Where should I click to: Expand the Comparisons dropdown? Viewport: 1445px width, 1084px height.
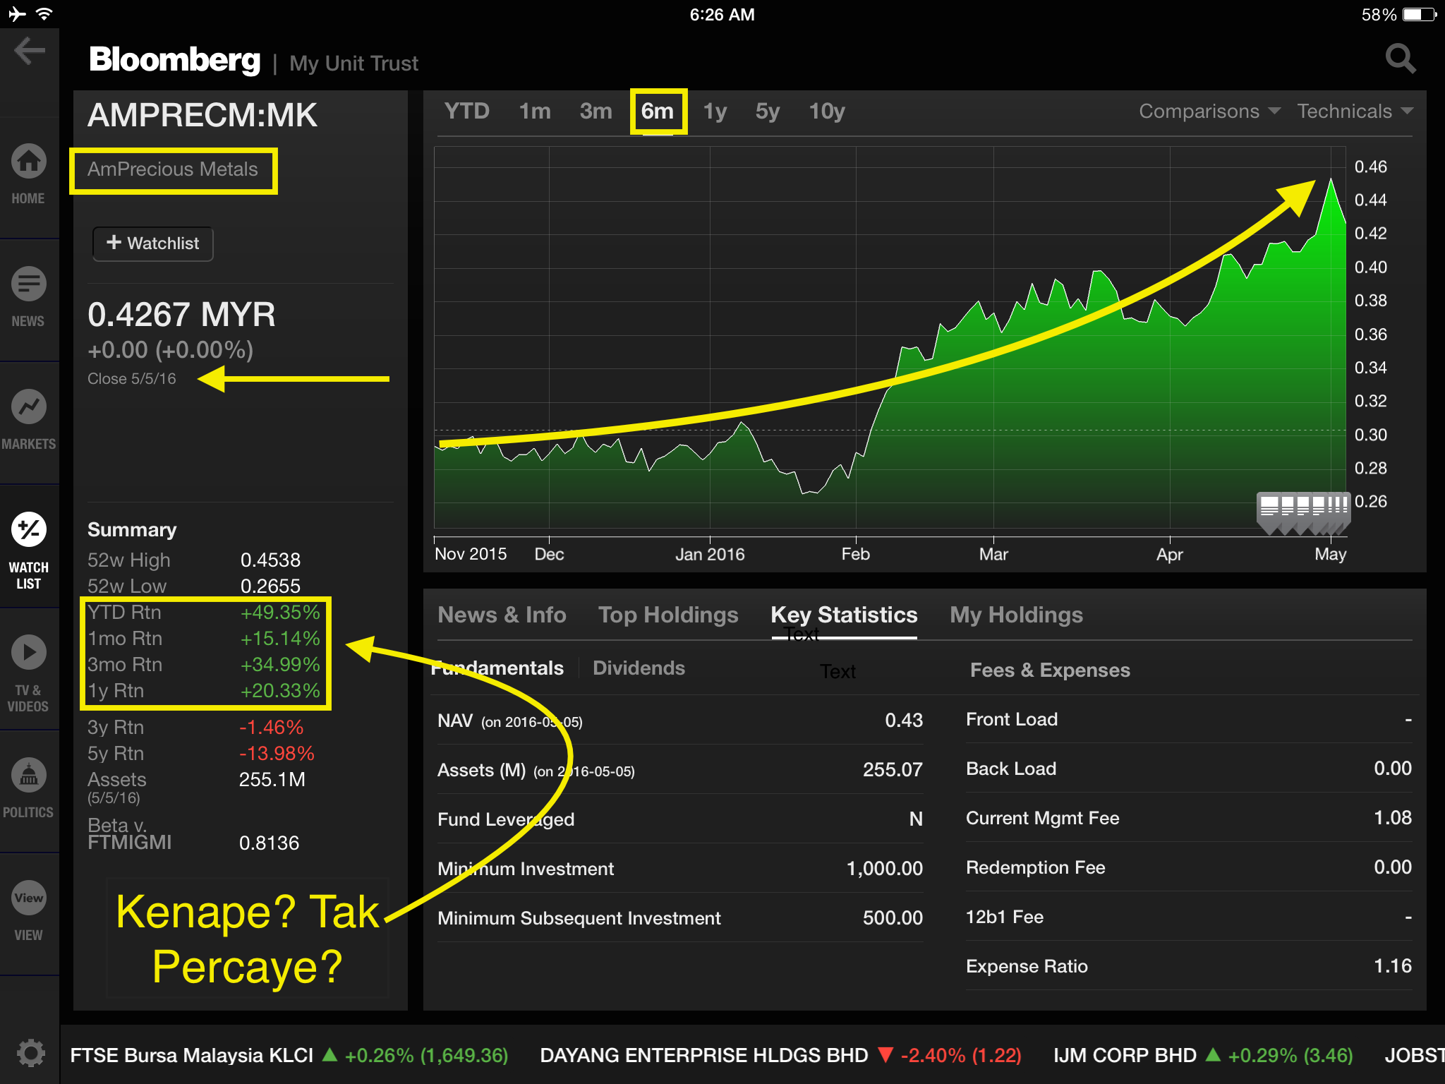pyautogui.click(x=1209, y=112)
